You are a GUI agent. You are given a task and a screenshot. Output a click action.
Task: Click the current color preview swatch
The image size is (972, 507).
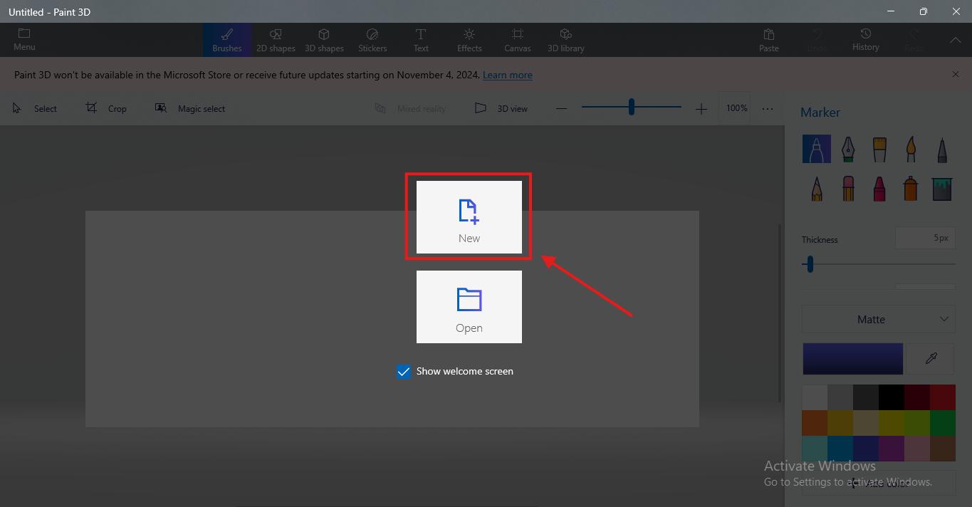853,359
